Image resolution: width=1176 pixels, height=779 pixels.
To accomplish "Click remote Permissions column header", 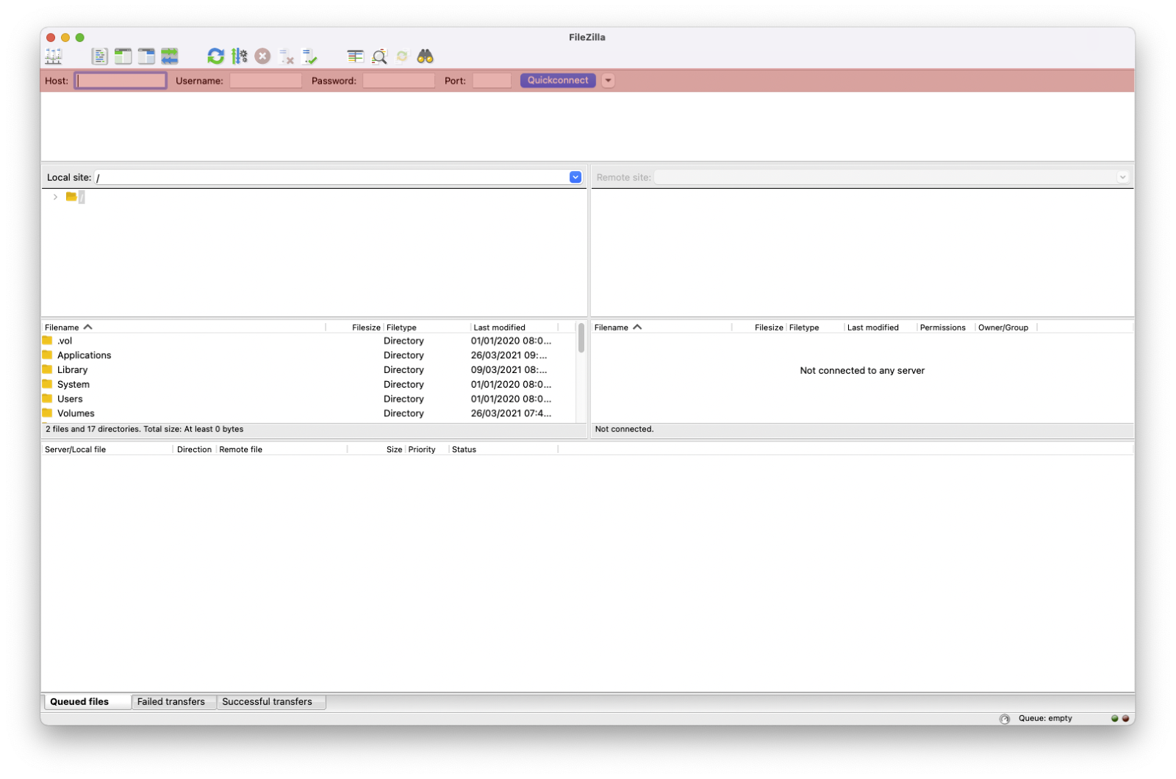I will tap(946, 327).
